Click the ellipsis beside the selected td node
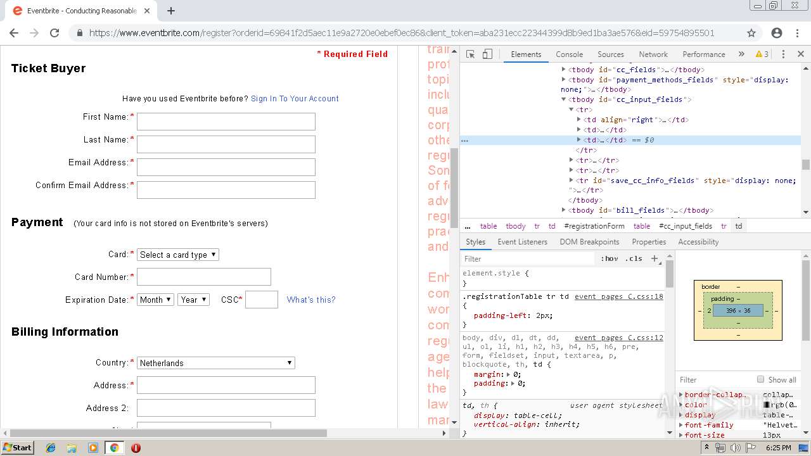Screen dimensions: 811x456 (x=464, y=141)
